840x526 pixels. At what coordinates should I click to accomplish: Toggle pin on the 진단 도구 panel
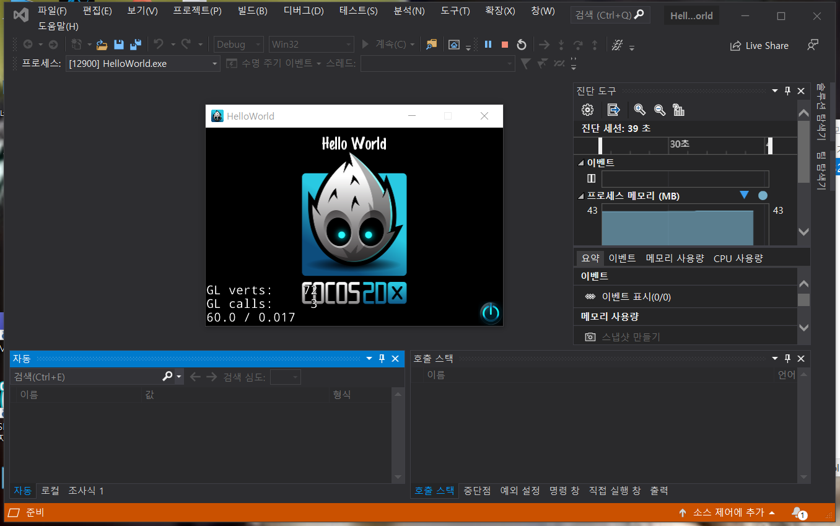click(x=787, y=91)
